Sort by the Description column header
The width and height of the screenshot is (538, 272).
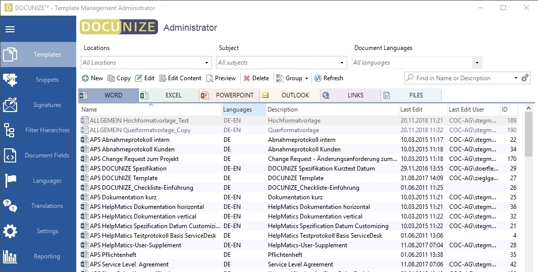[333, 110]
